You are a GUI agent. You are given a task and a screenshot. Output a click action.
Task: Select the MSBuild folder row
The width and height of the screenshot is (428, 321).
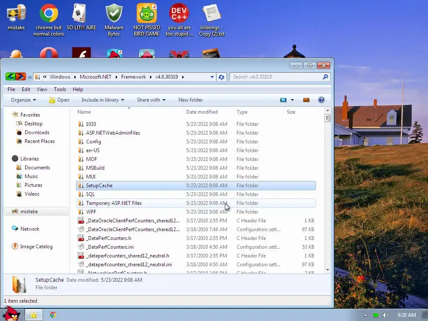196,168
